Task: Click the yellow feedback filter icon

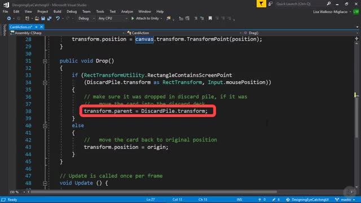Action: click(x=261, y=4)
